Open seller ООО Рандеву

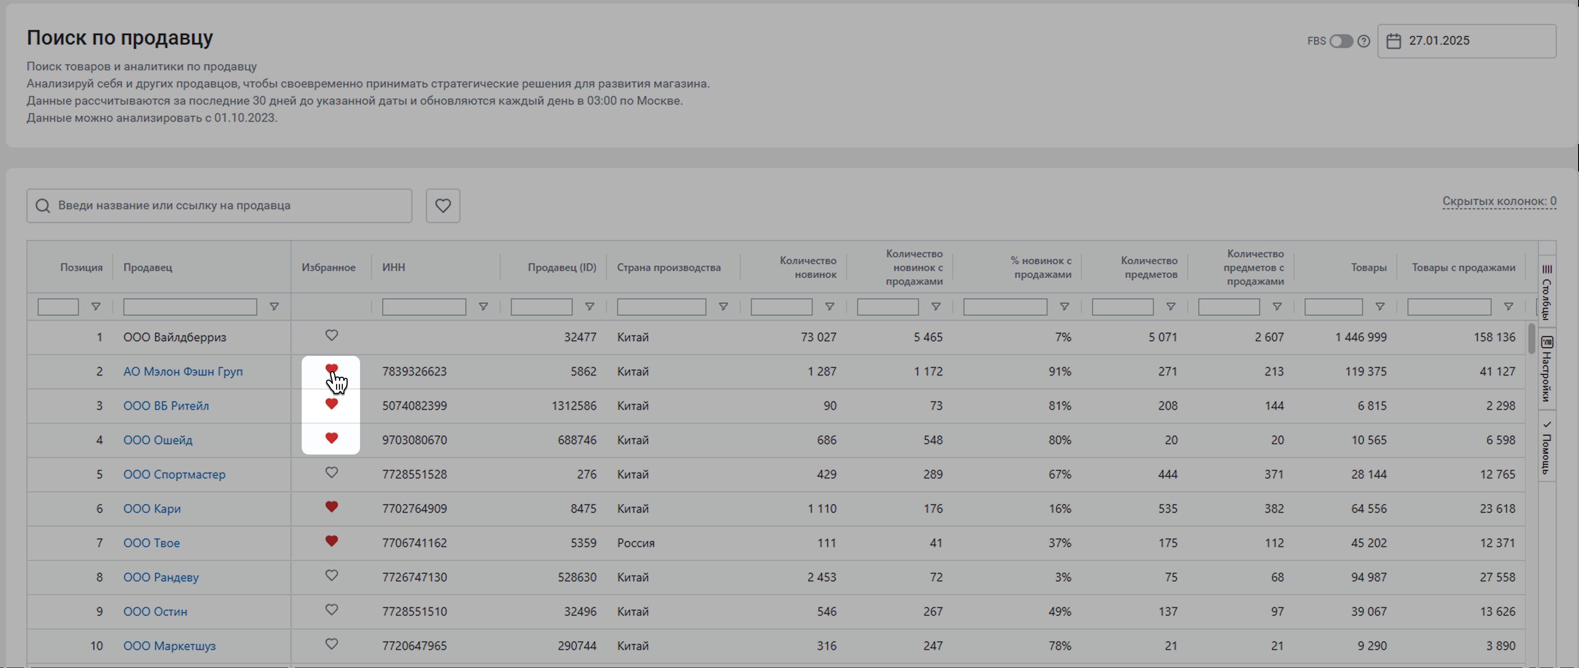(161, 578)
